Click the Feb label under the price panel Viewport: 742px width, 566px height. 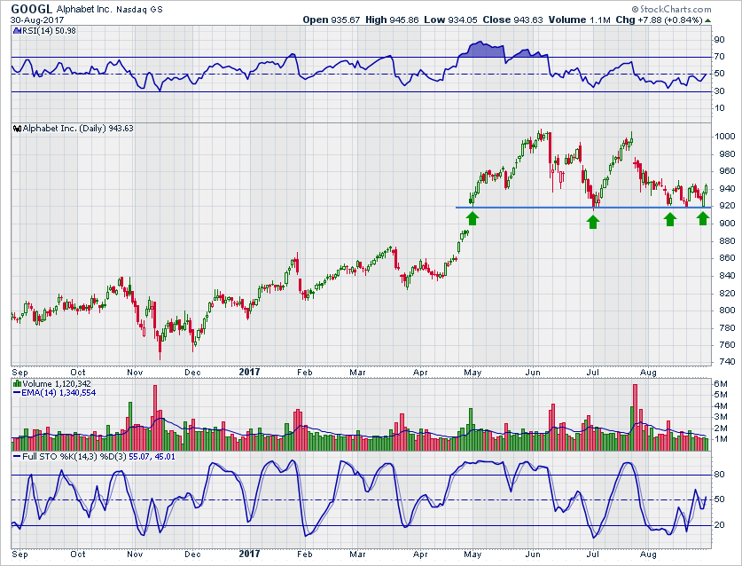click(x=305, y=373)
